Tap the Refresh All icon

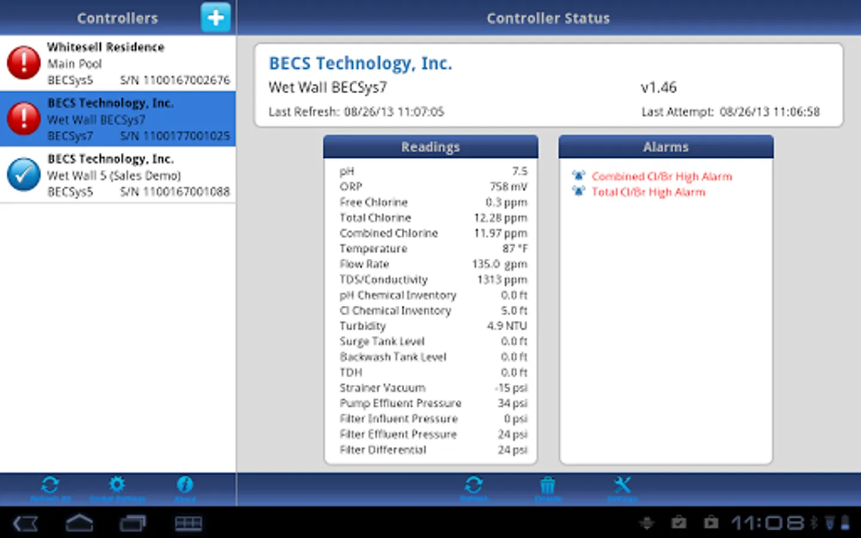coord(50,489)
